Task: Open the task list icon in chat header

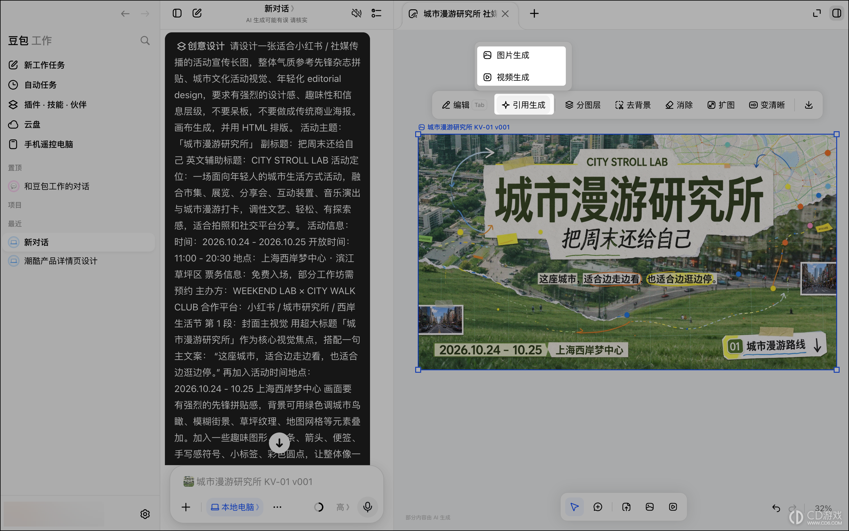Action: coord(376,13)
